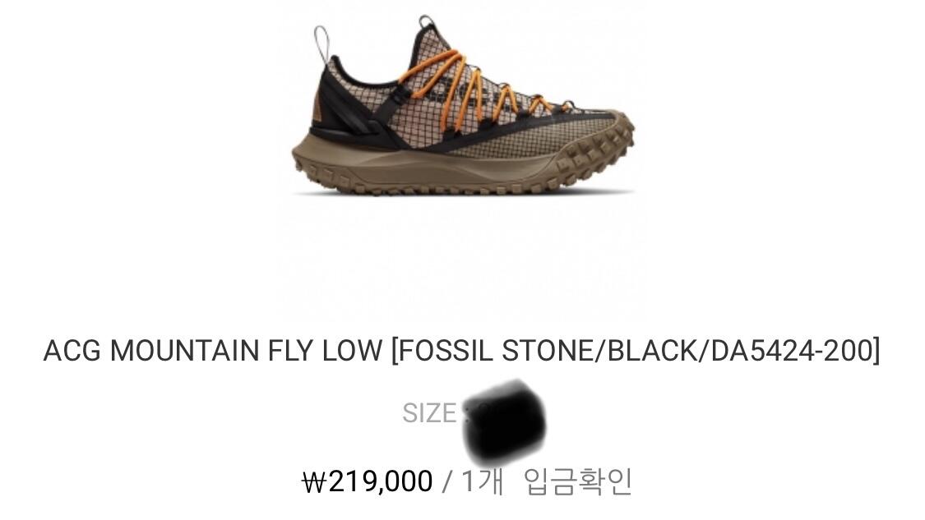Click the 1개 quantity label
Image resolution: width=925 pixels, height=520 pixels.
pos(482,481)
